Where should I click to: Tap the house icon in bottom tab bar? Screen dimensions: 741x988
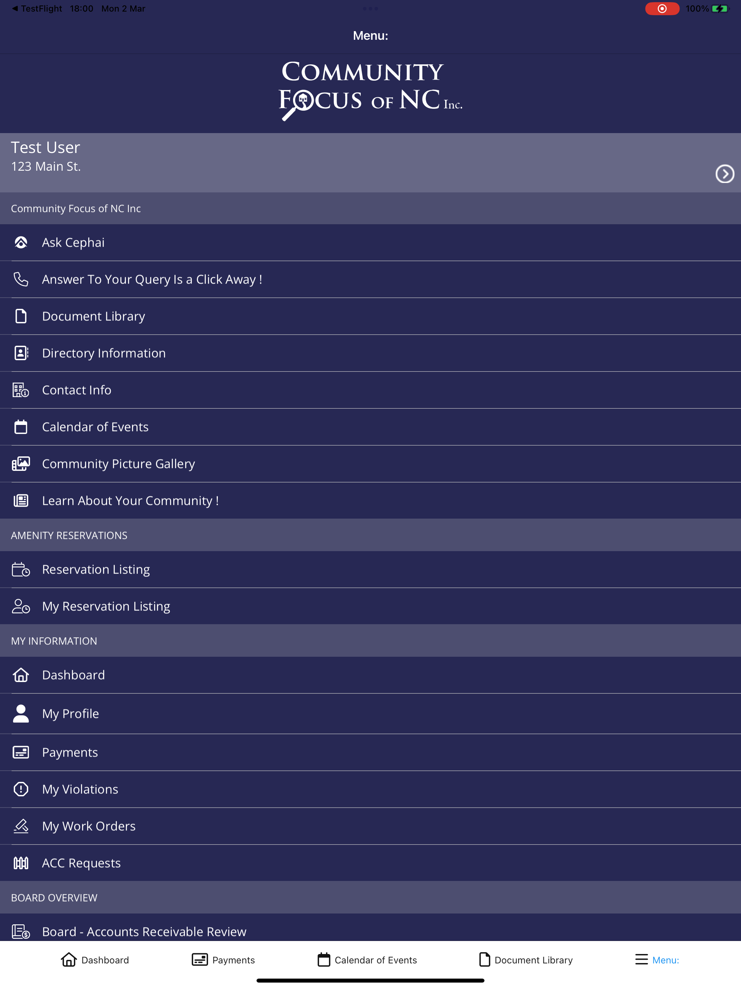point(69,959)
